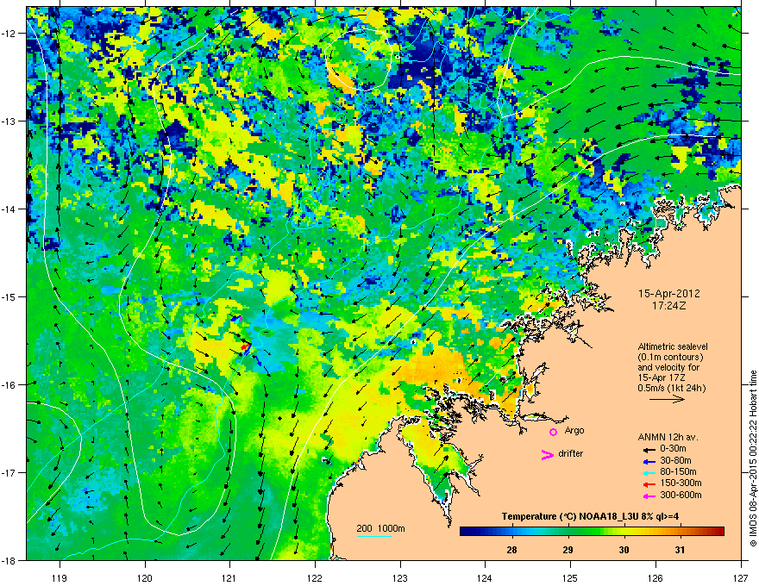Click latitude axis label '-18'
The height and width of the screenshot is (586, 759).
coord(9,560)
